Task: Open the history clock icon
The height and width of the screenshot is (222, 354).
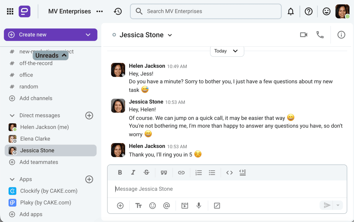Action: point(118,11)
